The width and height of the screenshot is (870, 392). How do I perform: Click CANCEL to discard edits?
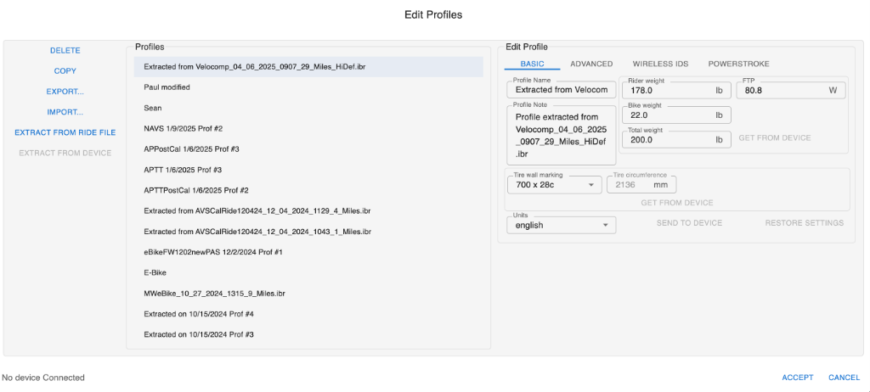click(844, 378)
